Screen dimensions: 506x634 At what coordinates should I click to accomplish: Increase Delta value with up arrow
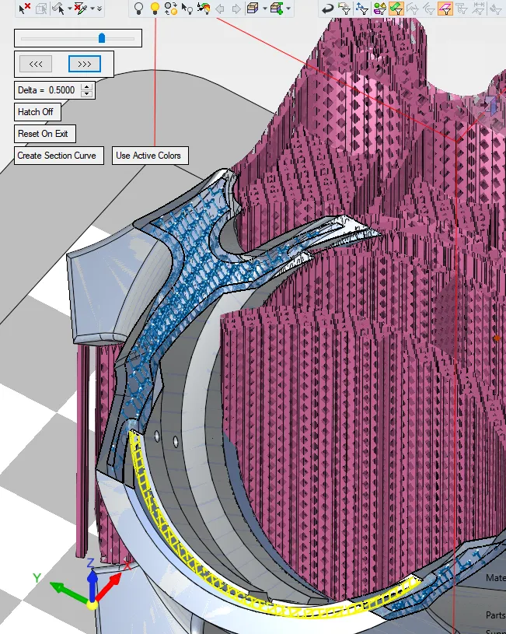click(x=86, y=86)
